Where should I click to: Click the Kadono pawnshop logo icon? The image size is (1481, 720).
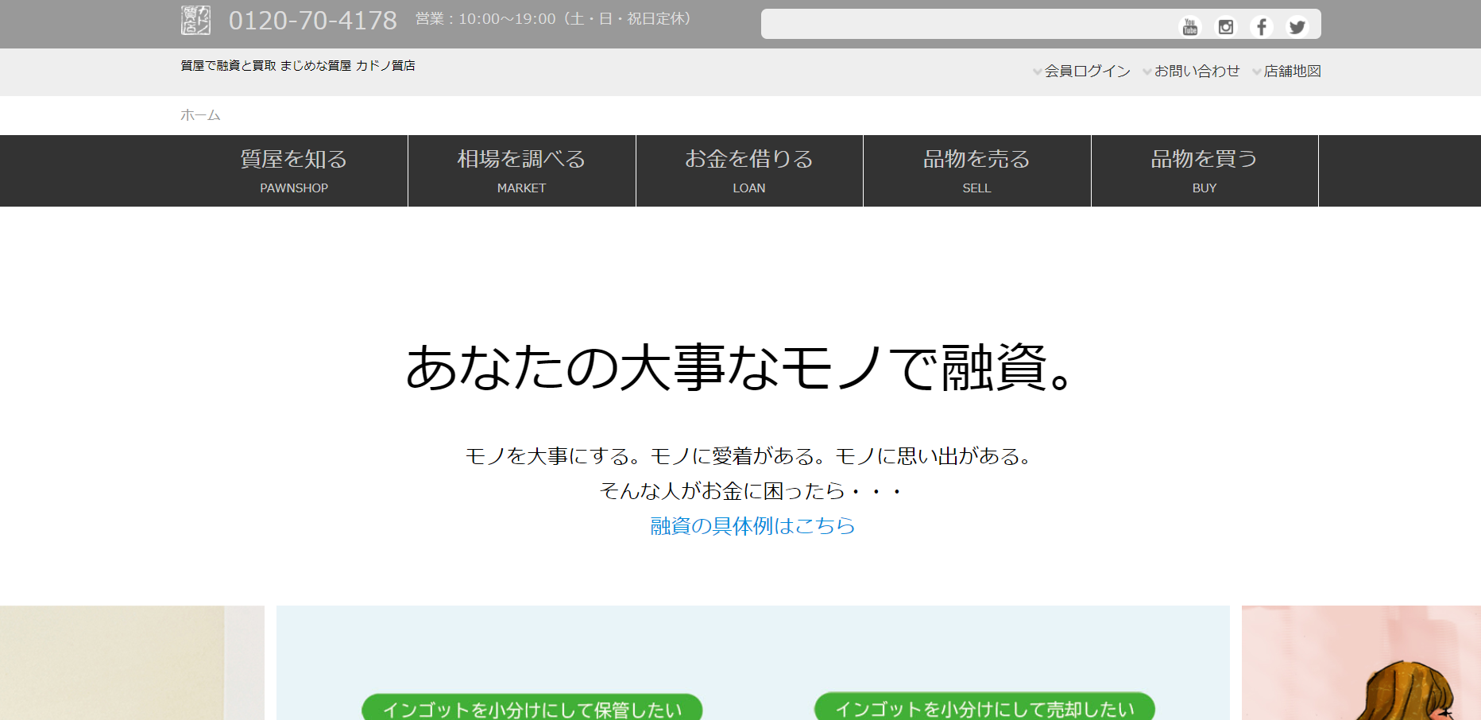click(x=195, y=21)
